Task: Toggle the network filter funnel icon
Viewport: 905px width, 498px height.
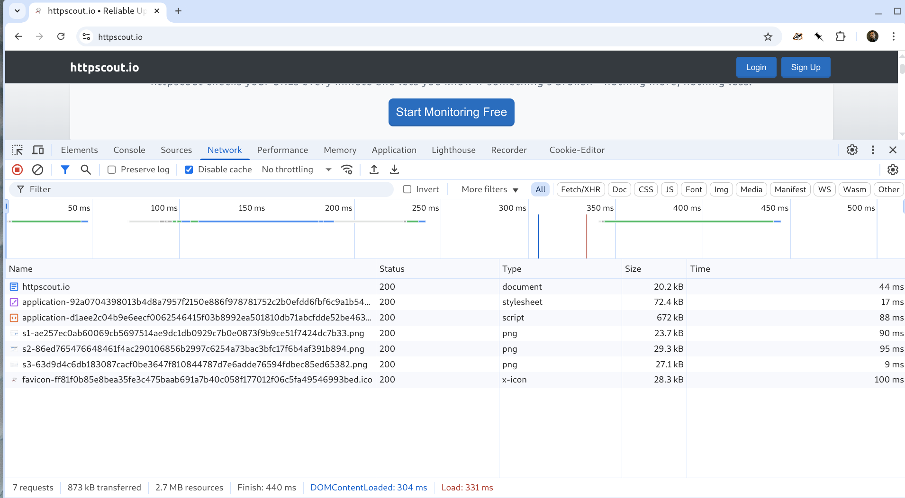Action: click(x=65, y=169)
